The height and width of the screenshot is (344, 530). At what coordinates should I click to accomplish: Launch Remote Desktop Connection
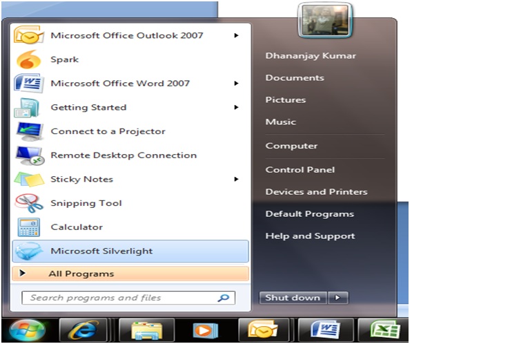pyautogui.click(x=123, y=155)
